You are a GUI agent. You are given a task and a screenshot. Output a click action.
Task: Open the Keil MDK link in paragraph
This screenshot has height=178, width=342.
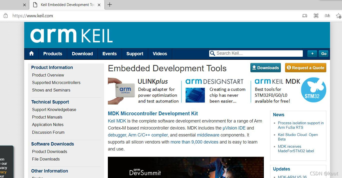[117, 121]
